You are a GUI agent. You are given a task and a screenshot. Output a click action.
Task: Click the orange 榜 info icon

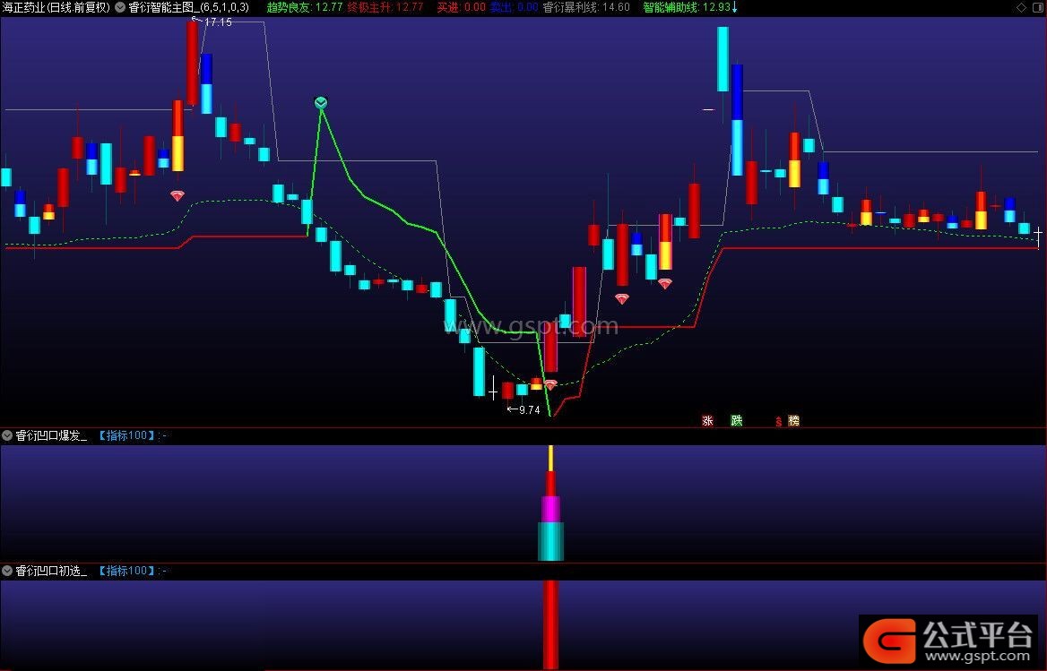click(x=793, y=420)
